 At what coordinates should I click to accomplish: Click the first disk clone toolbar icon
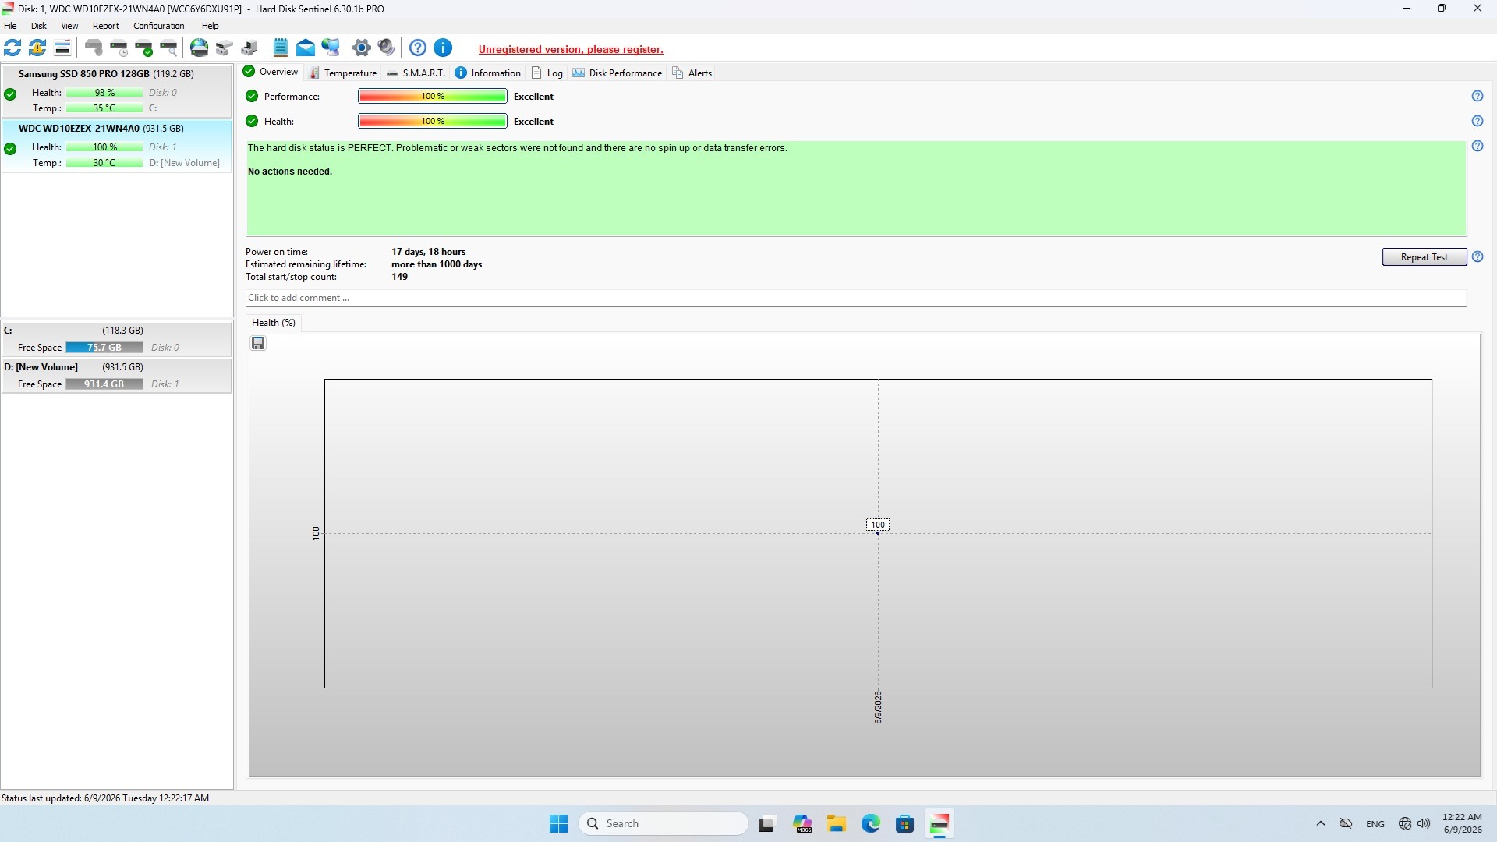[225, 48]
